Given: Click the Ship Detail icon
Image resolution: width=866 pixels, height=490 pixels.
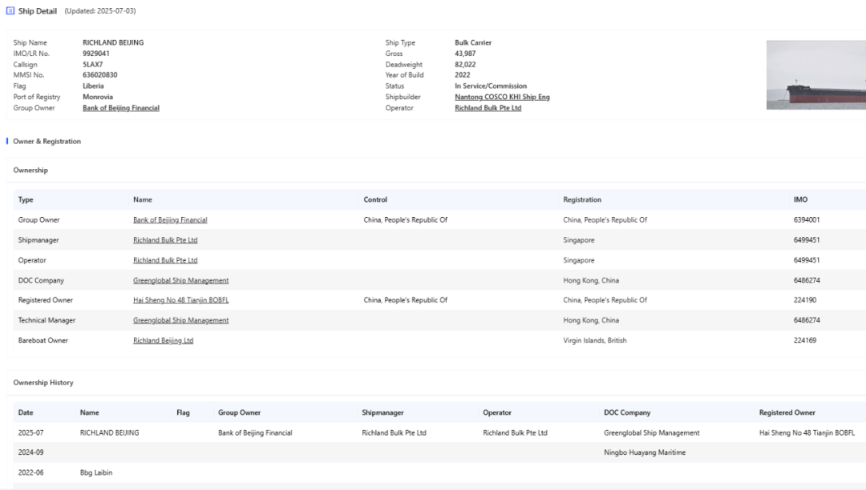Looking at the screenshot, I should tap(10, 10).
